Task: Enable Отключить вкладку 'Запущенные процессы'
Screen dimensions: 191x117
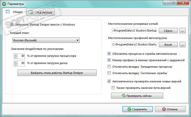Action: (109, 67)
